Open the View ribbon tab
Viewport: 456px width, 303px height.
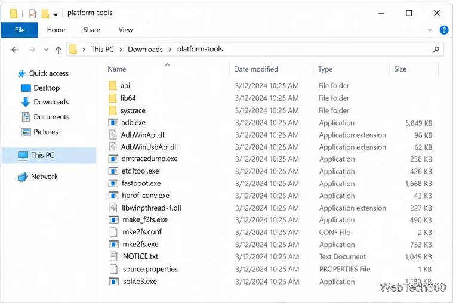(x=125, y=30)
